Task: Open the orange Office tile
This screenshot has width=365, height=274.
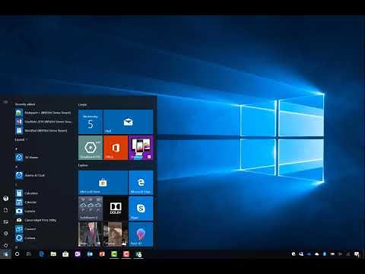Action: point(116,148)
